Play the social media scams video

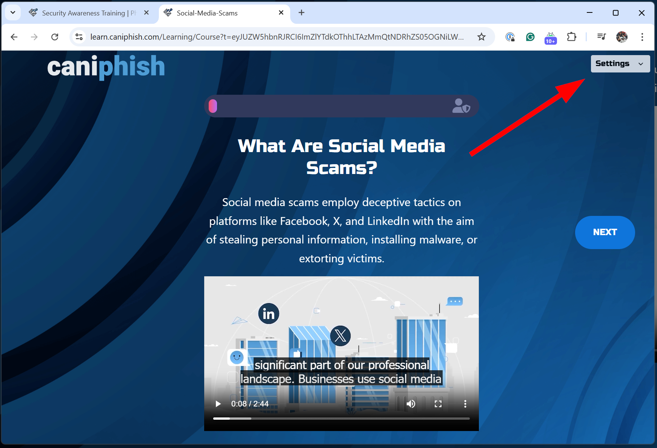(218, 404)
